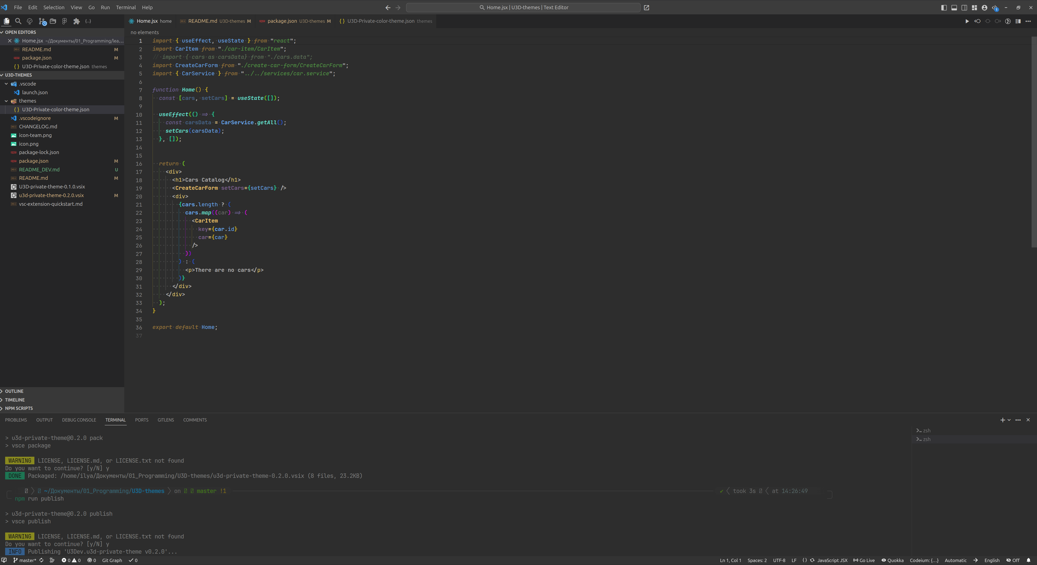
Task: Open the Source Control branch icon
Action: point(41,21)
